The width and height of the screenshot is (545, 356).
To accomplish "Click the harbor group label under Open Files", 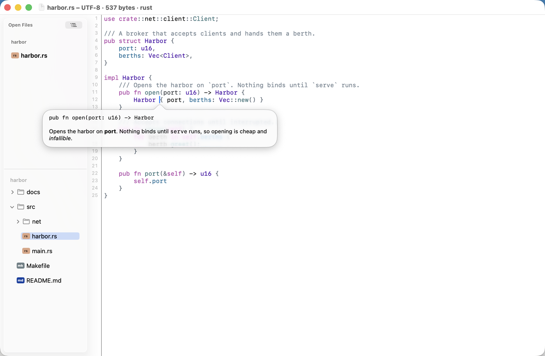I will point(19,42).
